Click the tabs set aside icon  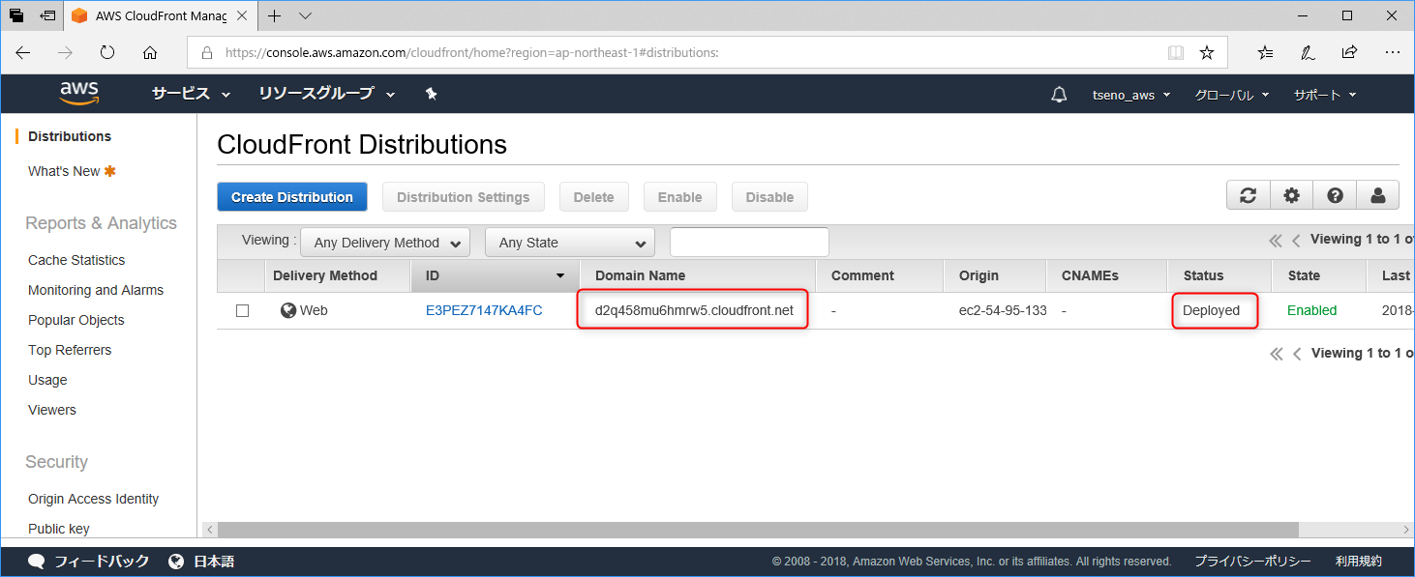(x=16, y=15)
